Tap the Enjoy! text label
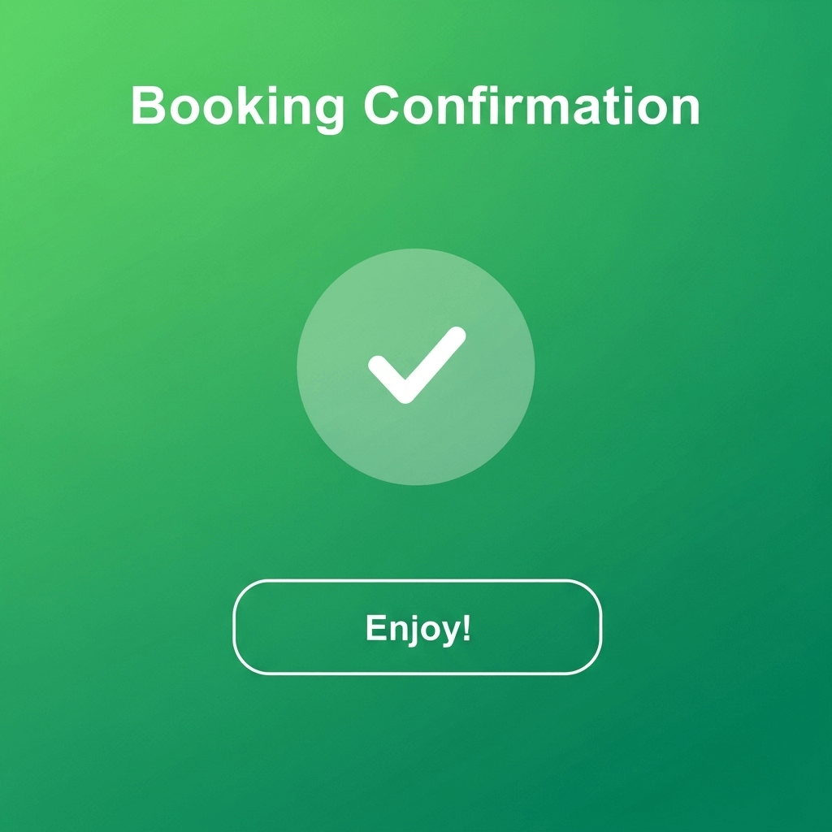The width and height of the screenshot is (832, 832). pos(418,630)
